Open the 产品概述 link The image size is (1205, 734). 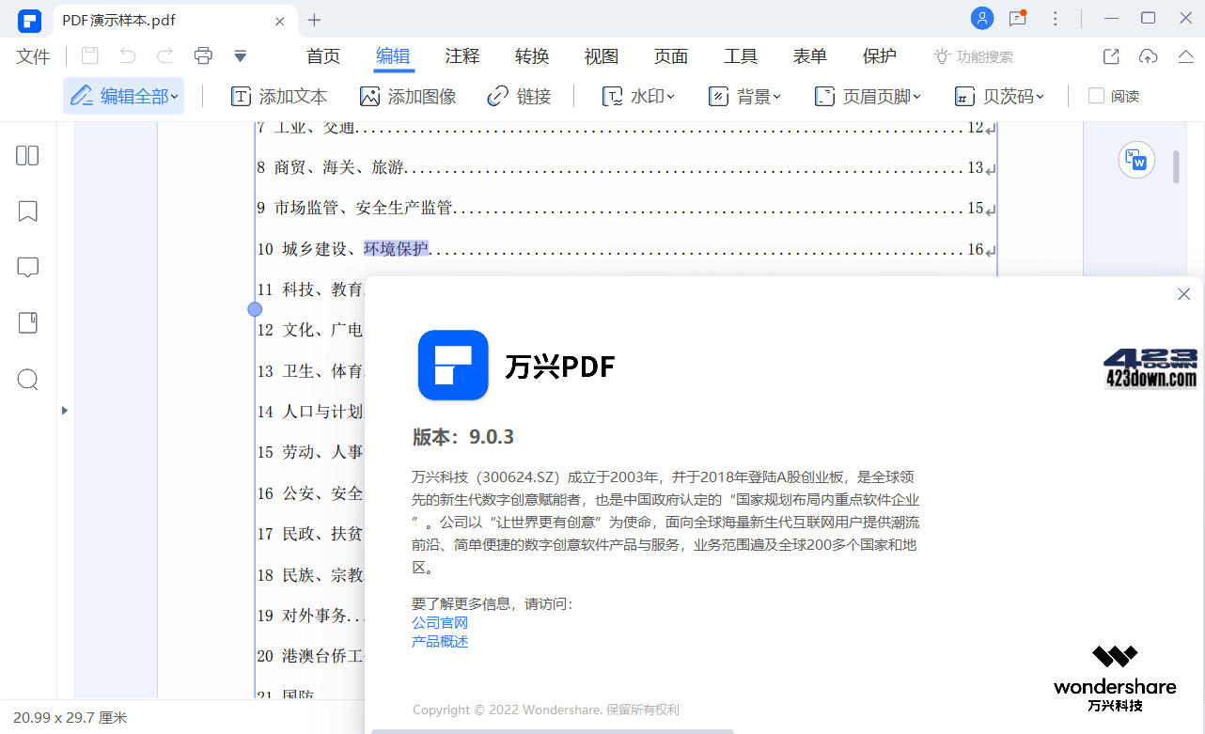pos(439,641)
